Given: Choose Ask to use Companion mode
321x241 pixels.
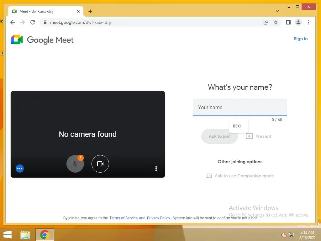Looking at the screenshot, I should tap(240, 176).
